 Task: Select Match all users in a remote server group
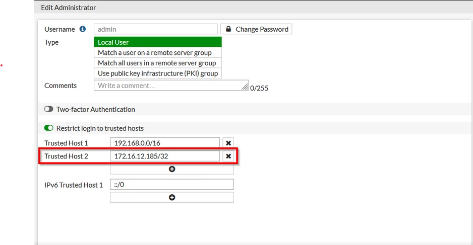pyautogui.click(x=158, y=63)
